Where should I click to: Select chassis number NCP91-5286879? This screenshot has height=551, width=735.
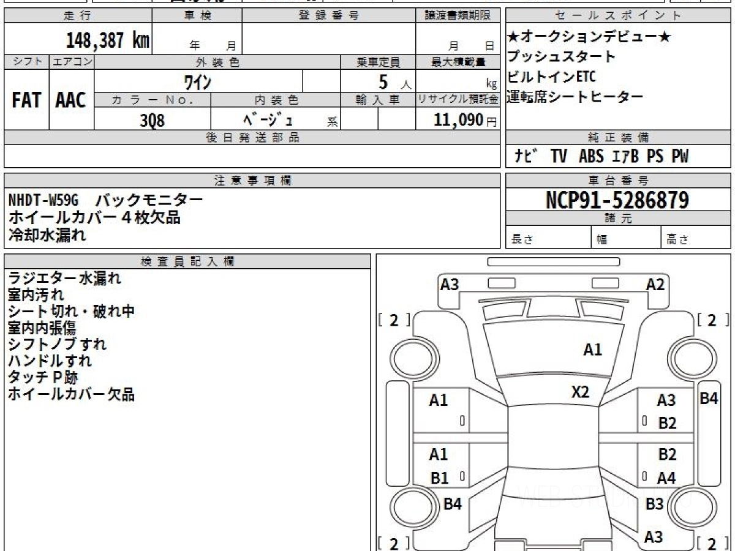(x=617, y=200)
